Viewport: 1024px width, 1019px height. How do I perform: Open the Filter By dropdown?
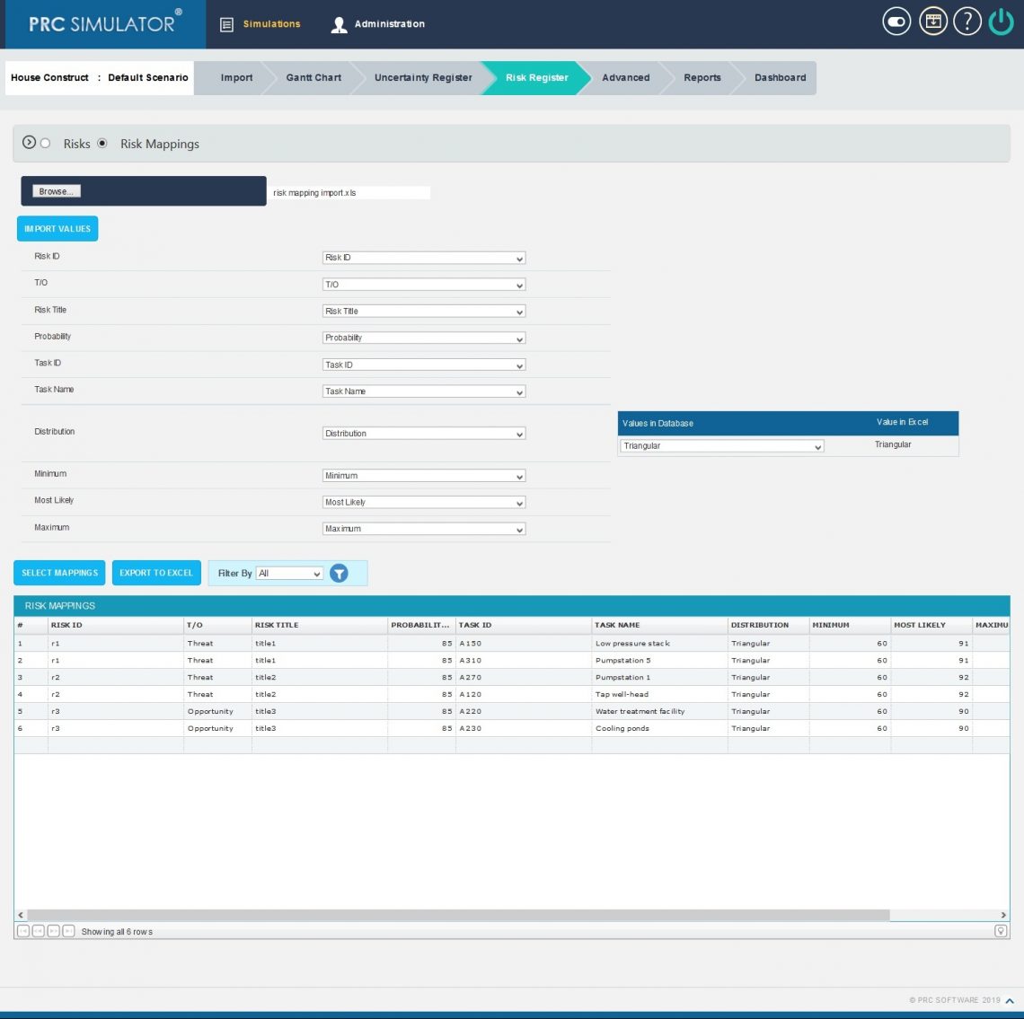coord(289,573)
